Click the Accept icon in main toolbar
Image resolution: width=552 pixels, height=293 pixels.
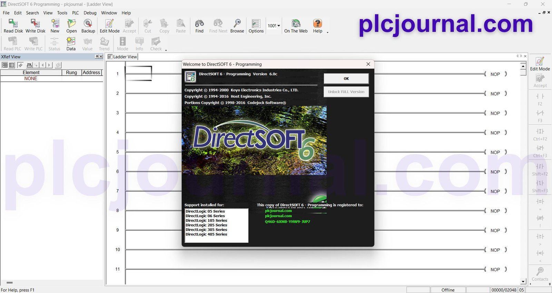129,26
